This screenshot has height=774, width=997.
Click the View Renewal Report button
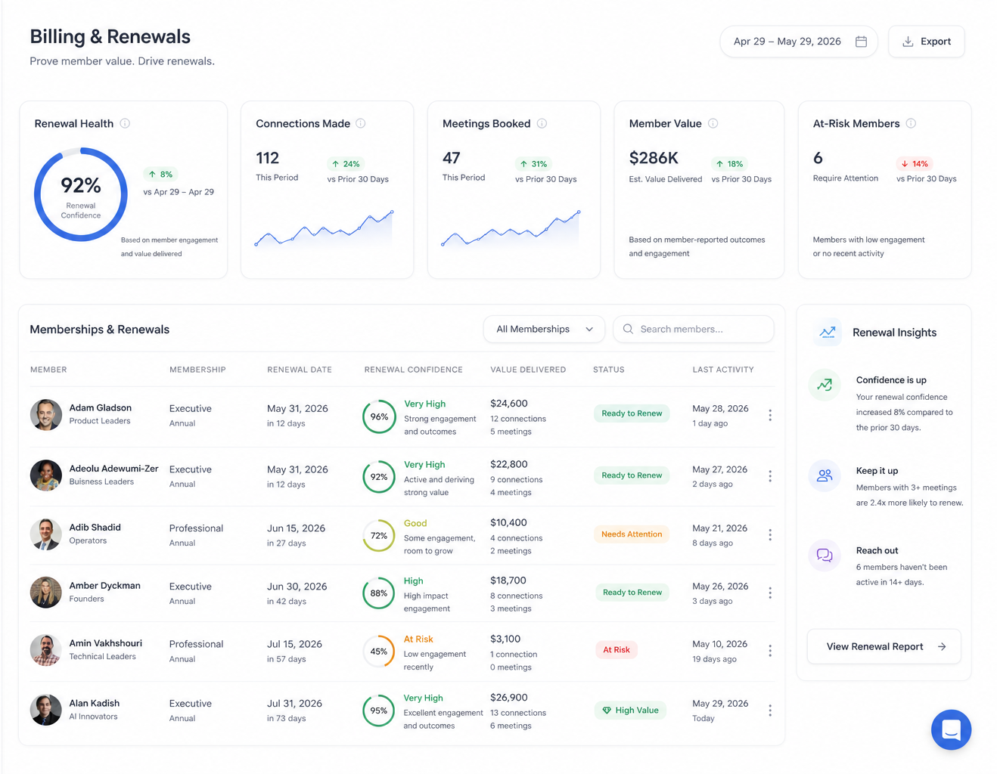pos(884,646)
